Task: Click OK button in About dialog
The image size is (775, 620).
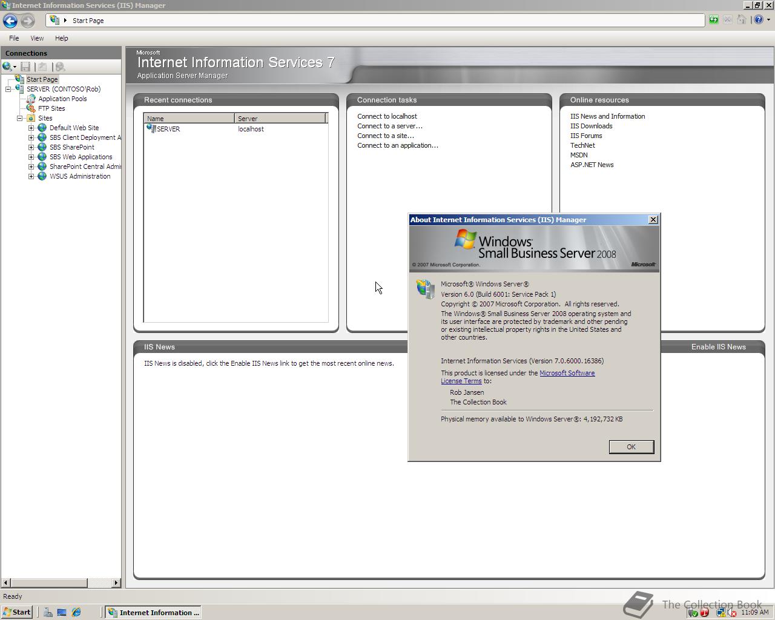Action: 631,447
